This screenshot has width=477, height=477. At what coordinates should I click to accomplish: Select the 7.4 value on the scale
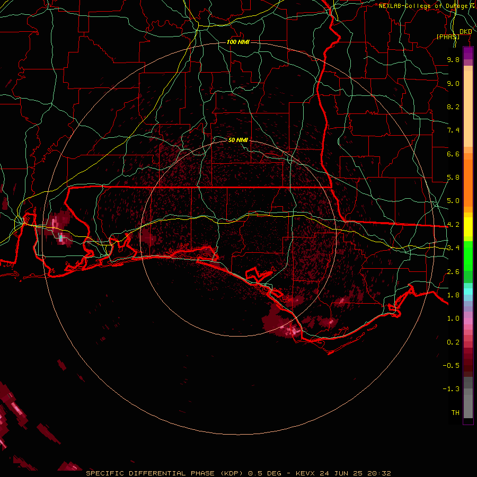point(453,130)
